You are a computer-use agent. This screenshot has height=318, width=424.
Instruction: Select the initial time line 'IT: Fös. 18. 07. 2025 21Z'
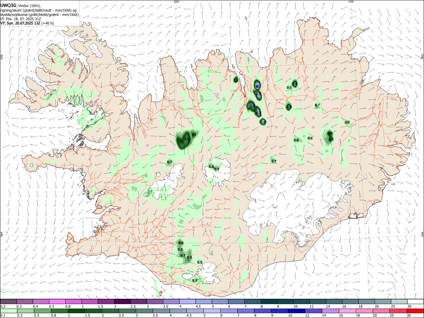pos(21,19)
